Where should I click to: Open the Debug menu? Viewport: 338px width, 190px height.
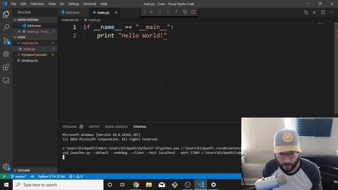[x=73, y=4]
